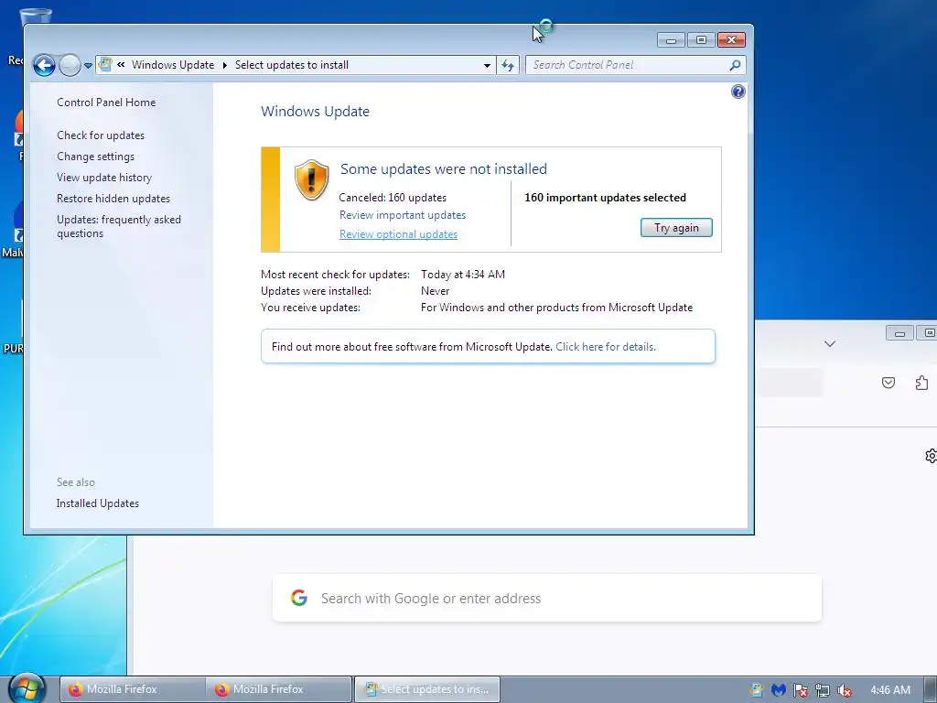Open the Malwarebytes tray icon
The image size is (937, 703).
(x=779, y=690)
